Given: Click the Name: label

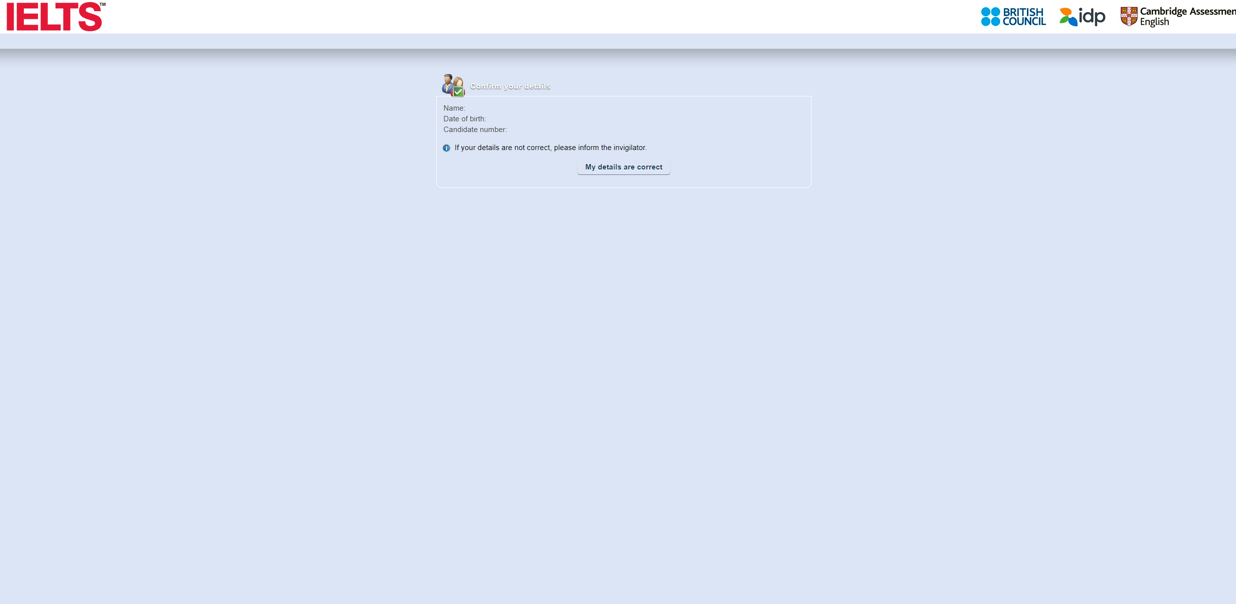Looking at the screenshot, I should (454, 108).
